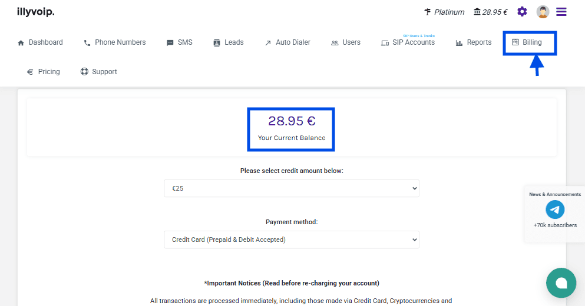Open the Auto Dialer page
Viewport: 585px width, 306px height.
point(287,42)
